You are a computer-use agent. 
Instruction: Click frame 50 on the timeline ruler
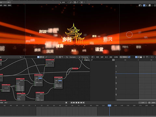(x=66, y=105)
